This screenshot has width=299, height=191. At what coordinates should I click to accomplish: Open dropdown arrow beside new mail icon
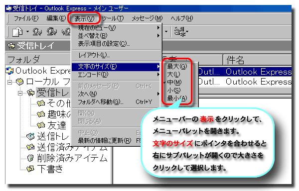pos(27,31)
